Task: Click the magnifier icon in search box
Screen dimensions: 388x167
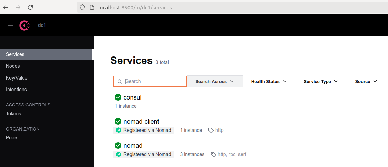Action: coord(120,82)
